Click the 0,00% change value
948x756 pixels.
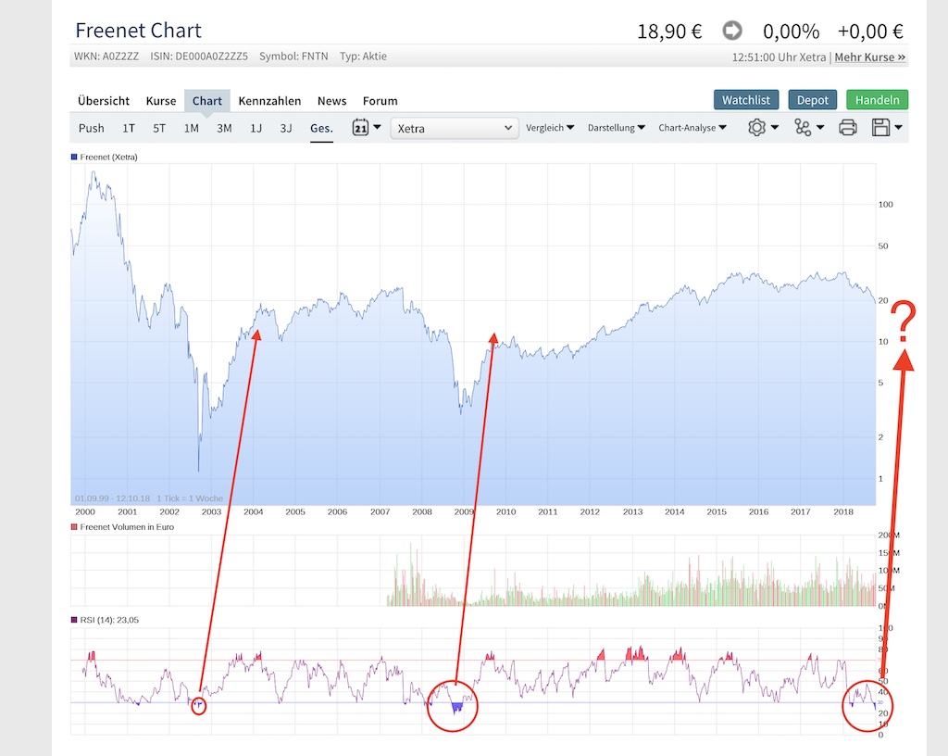click(791, 31)
